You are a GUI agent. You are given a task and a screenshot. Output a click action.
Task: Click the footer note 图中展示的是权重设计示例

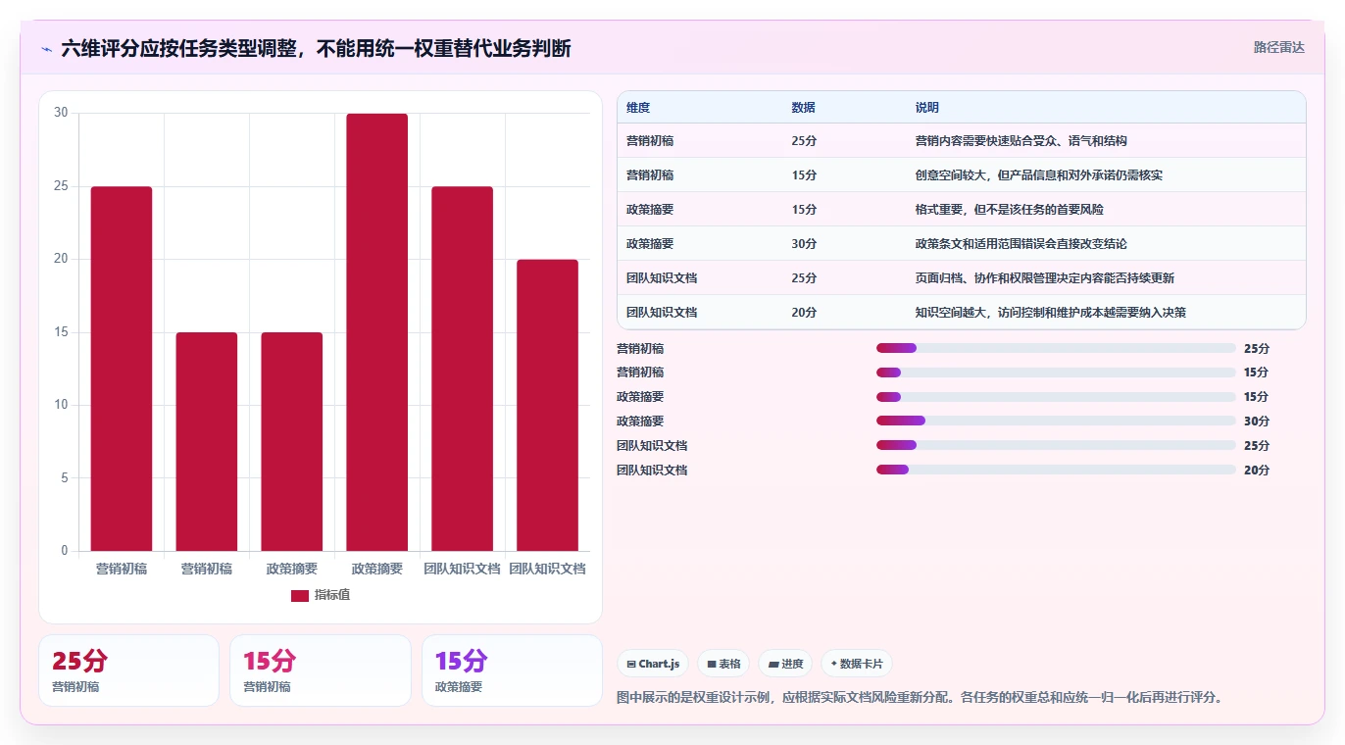pyautogui.click(x=919, y=698)
